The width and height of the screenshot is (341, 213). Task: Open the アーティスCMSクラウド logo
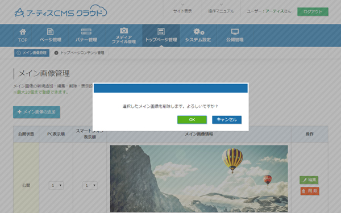tap(61, 11)
